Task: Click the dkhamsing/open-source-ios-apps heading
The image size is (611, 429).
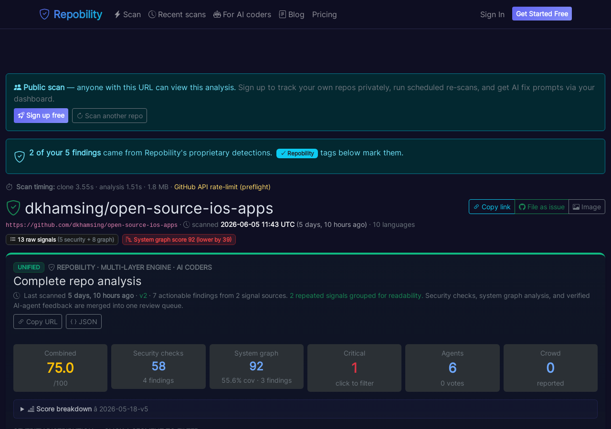Action: click(149, 208)
